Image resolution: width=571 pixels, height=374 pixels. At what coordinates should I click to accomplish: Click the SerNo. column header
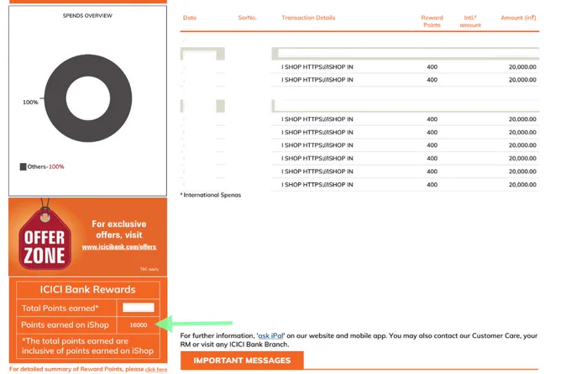(247, 18)
